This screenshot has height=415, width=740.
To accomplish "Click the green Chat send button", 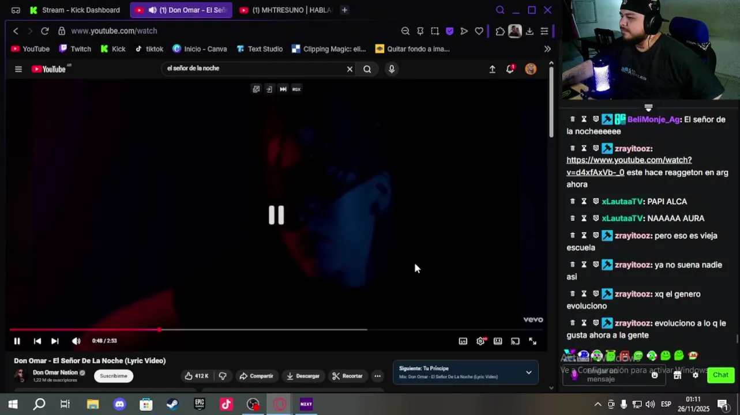I will click(x=720, y=375).
